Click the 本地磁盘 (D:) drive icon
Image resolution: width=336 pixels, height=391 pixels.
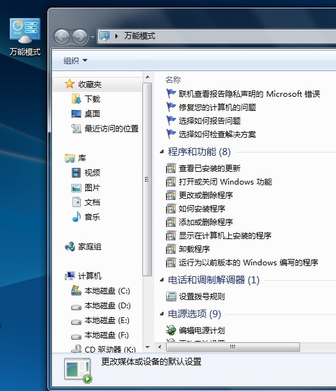[x=76, y=307]
